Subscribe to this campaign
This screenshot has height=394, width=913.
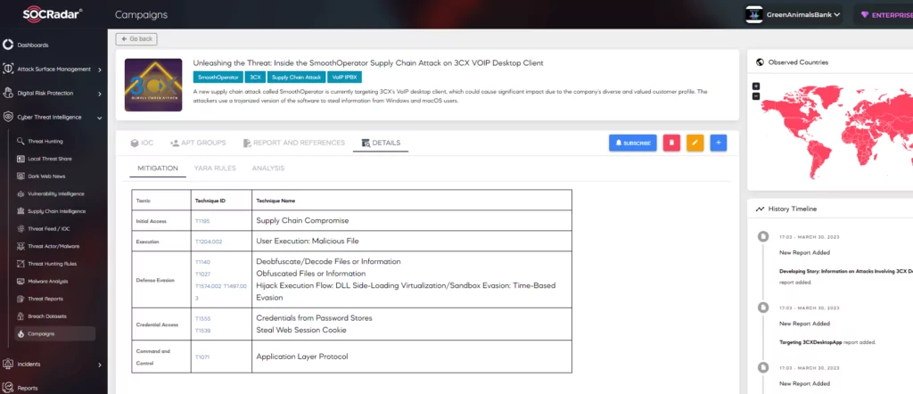click(x=633, y=144)
